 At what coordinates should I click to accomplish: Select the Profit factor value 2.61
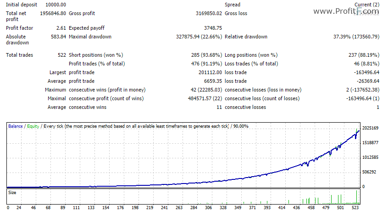pyautogui.click(x=61, y=28)
